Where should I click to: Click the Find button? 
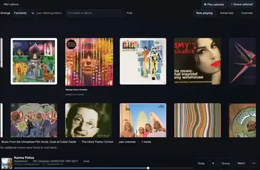[x=130, y=13]
